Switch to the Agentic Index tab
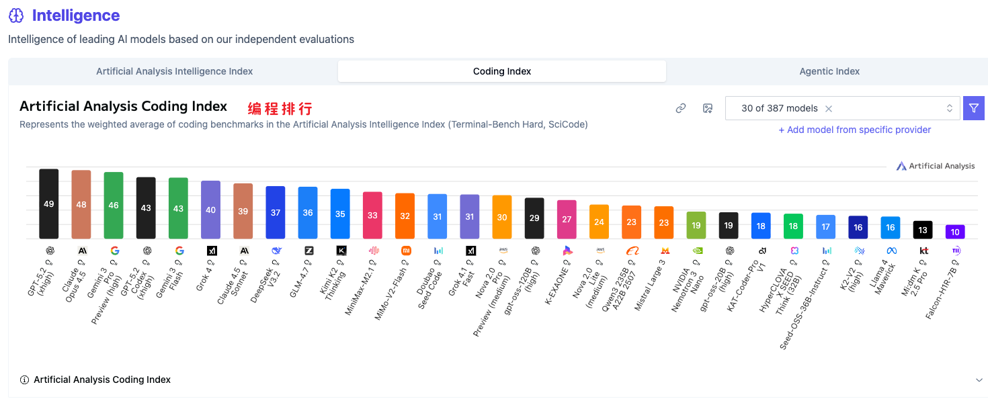The width and height of the screenshot is (988, 399). coord(829,71)
